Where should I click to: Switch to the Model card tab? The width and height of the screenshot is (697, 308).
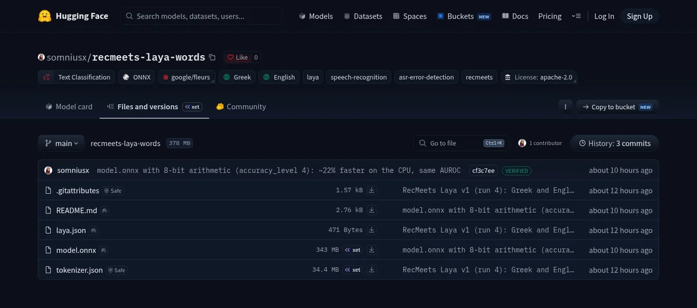coord(69,107)
